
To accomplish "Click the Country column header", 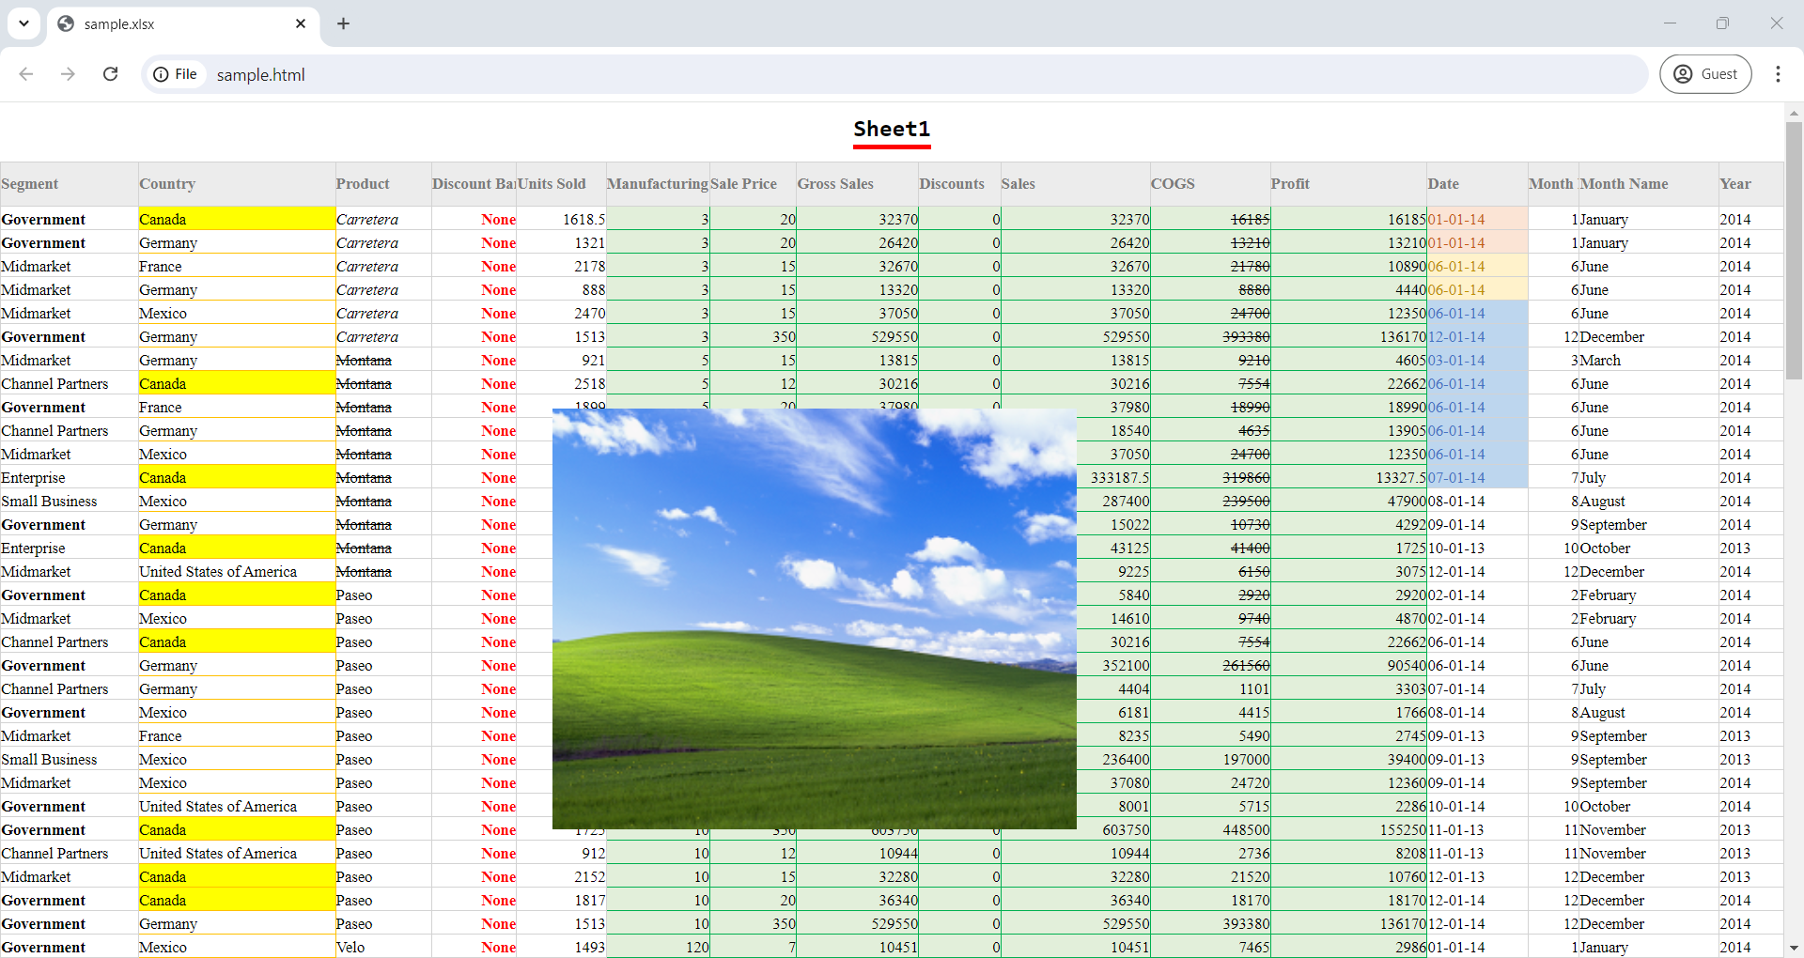I will click(x=237, y=184).
